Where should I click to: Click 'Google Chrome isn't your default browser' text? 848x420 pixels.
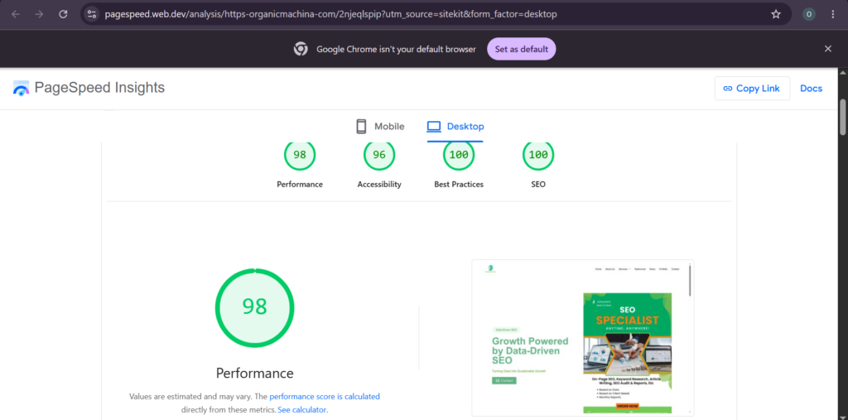(x=397, y=49)
